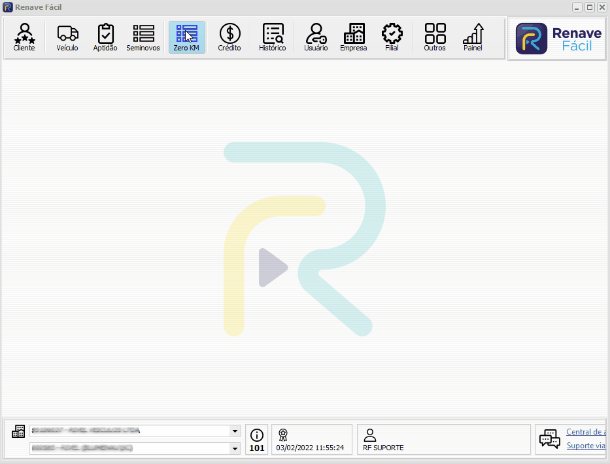
Task: Expand the branch dropdown arrow
Action: (235, 448)
